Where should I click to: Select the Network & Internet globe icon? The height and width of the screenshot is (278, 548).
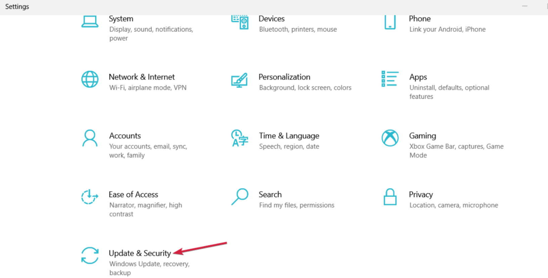point(90,80)
